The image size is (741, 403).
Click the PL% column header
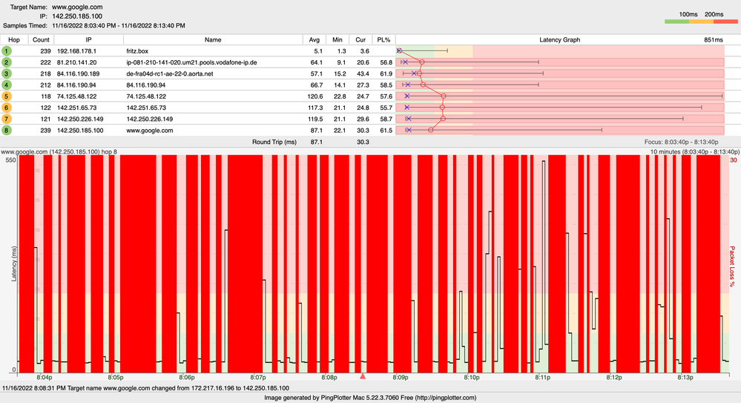pyautogui.click(x=383, y=40)
